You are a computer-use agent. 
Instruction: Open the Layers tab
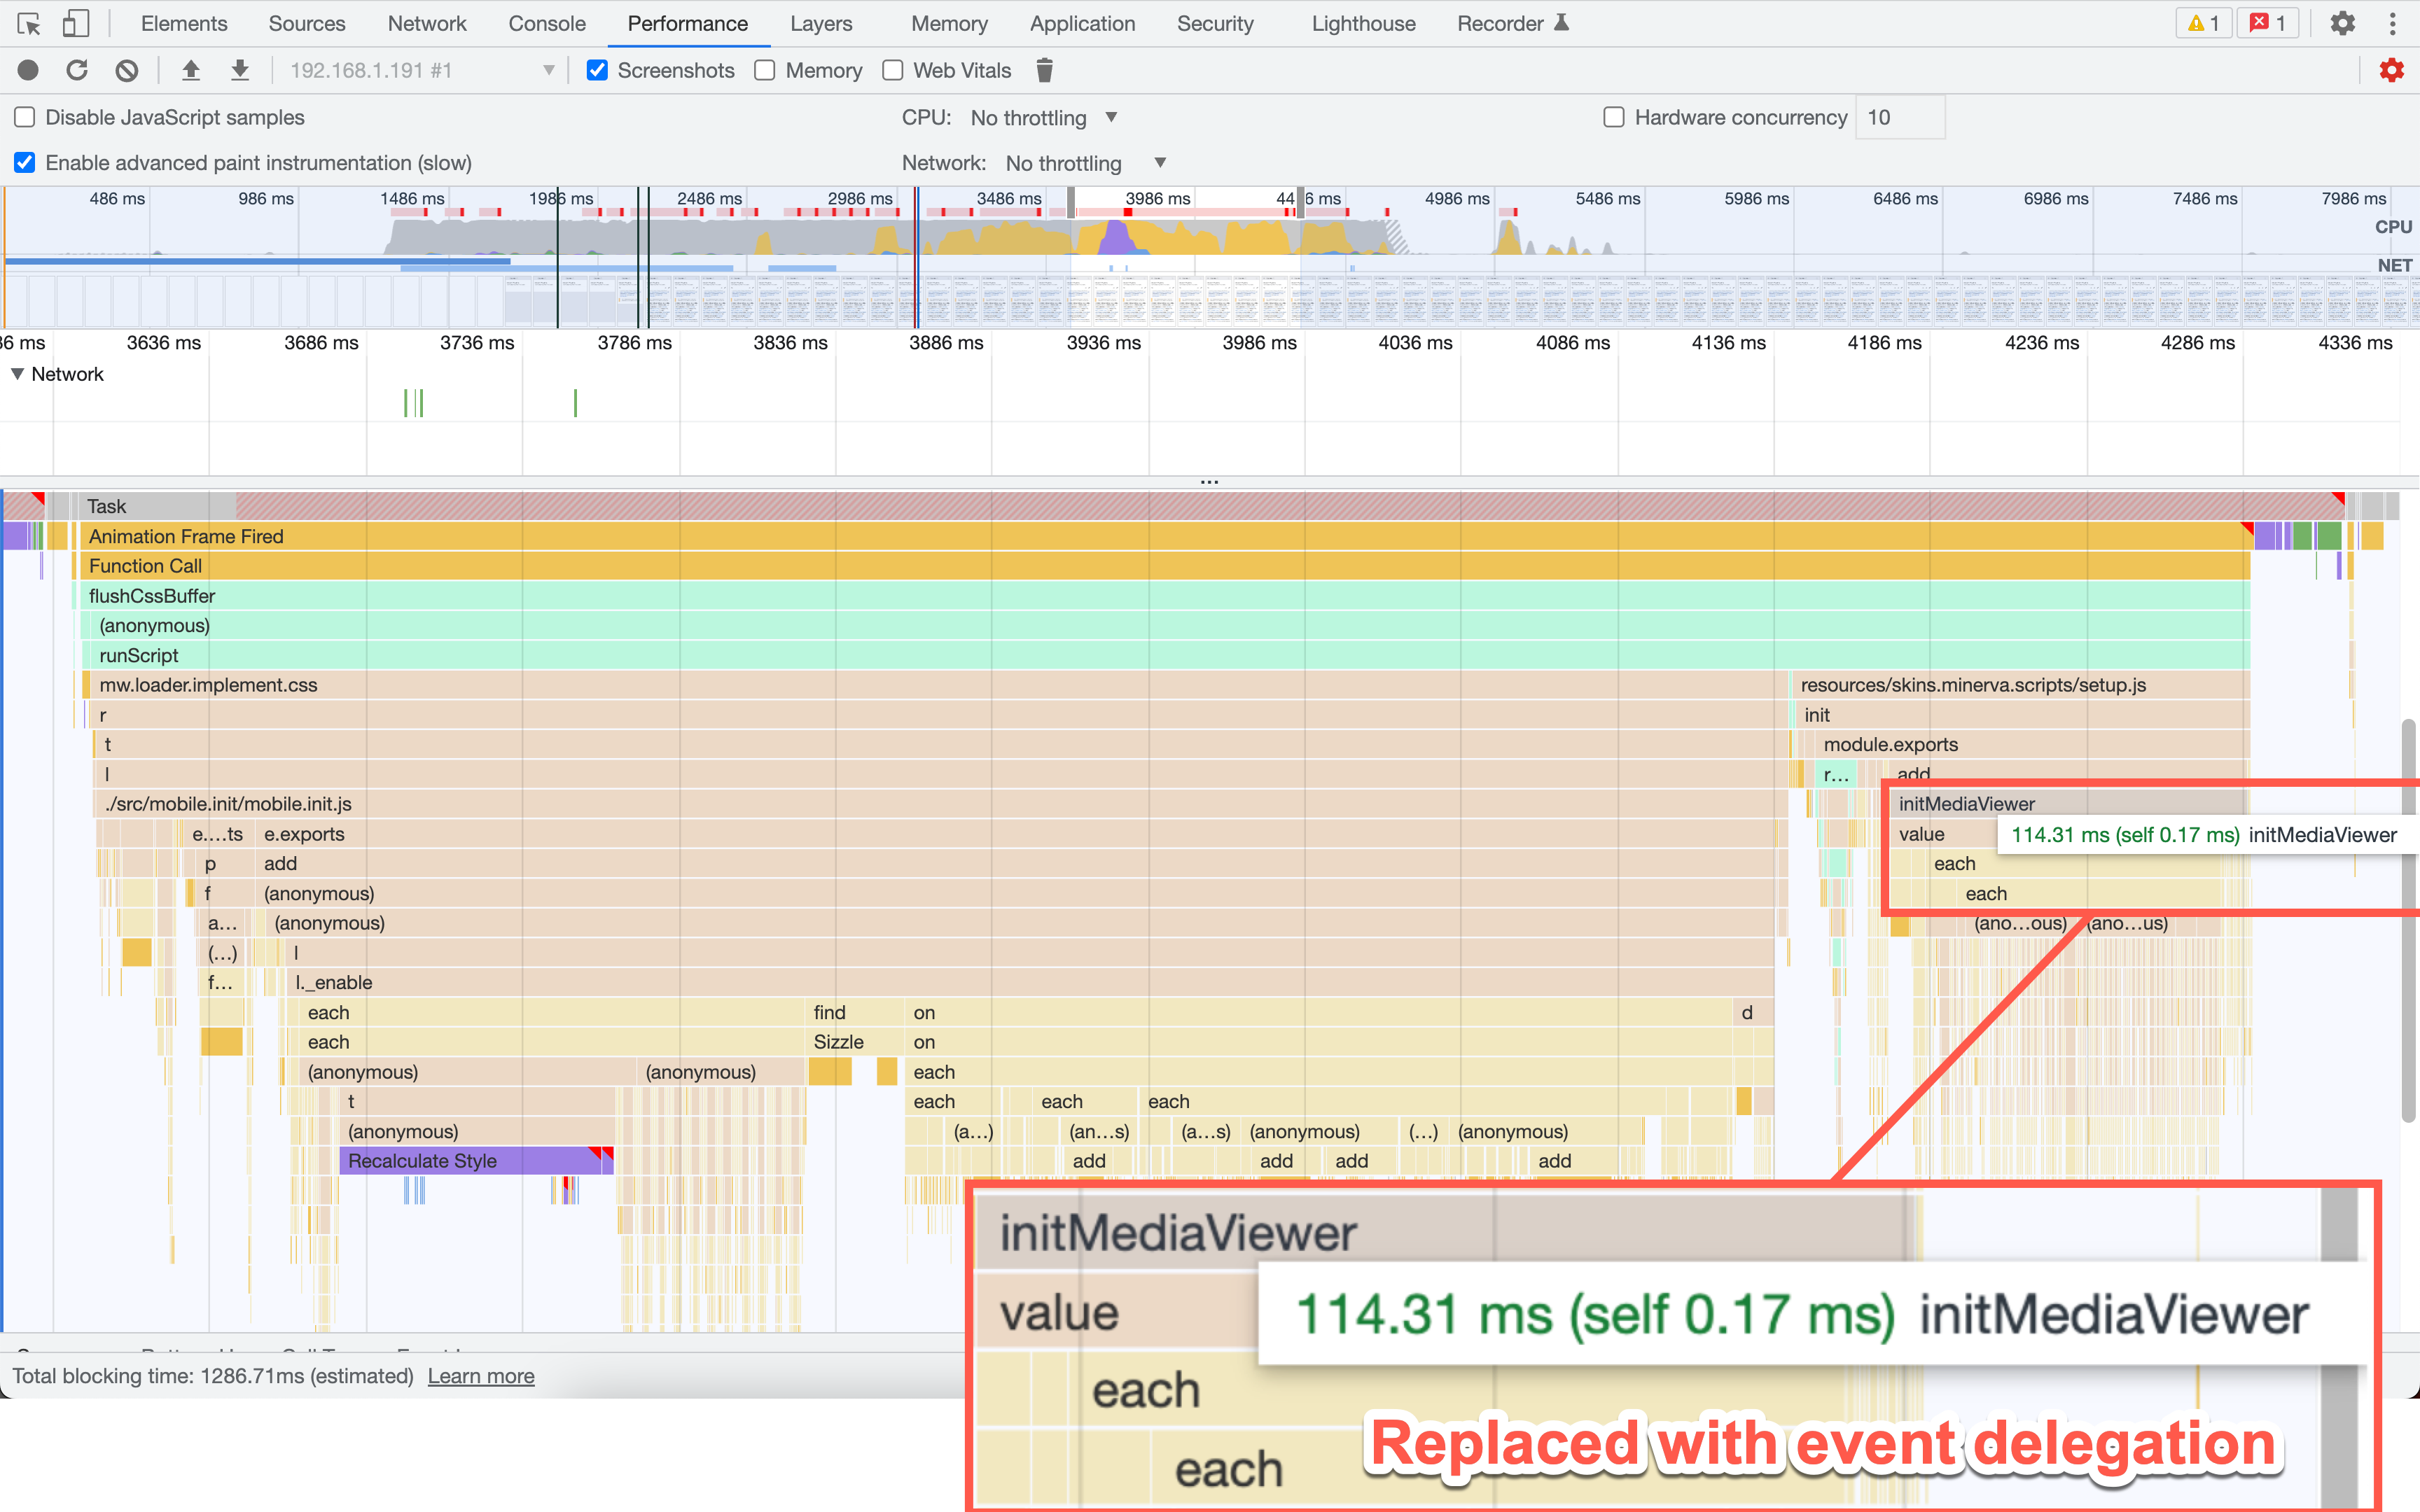(821, 23)
